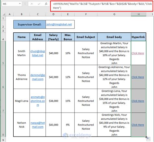Select column A header
Screen dimensions: 154x142
point(9,14)
